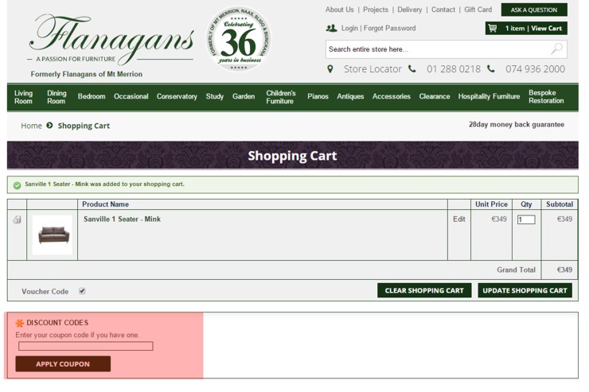Open the Antiques menu
Viewport: 589px width, 392px height.
point(350,96)
